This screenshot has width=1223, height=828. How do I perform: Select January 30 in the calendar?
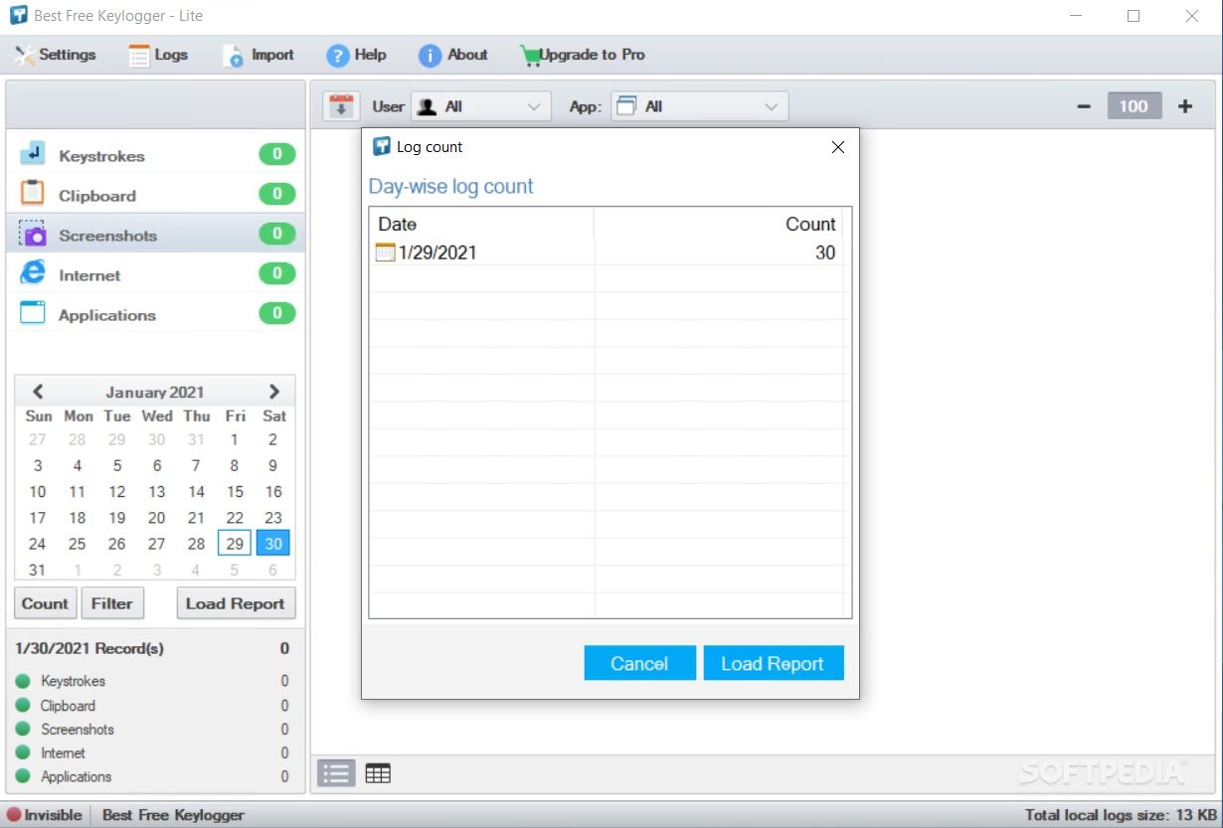pyautogui.click(x=273, y=544)
